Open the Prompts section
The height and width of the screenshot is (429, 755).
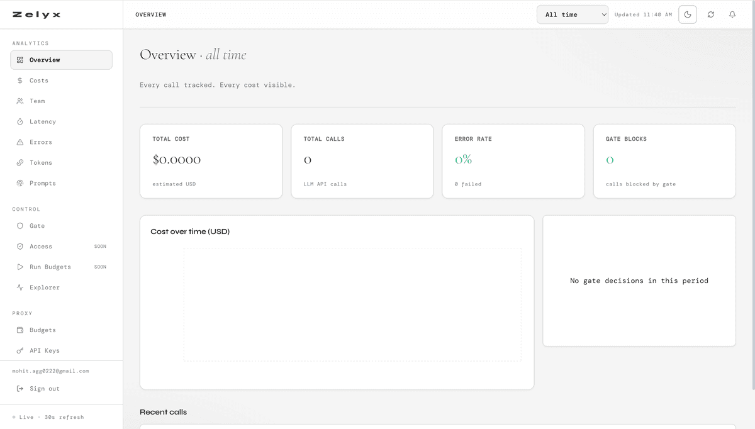tap(61, 184)
